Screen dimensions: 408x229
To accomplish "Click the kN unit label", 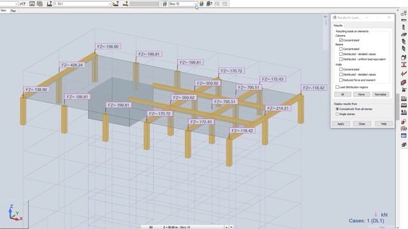I will click(x=384, y=215).
